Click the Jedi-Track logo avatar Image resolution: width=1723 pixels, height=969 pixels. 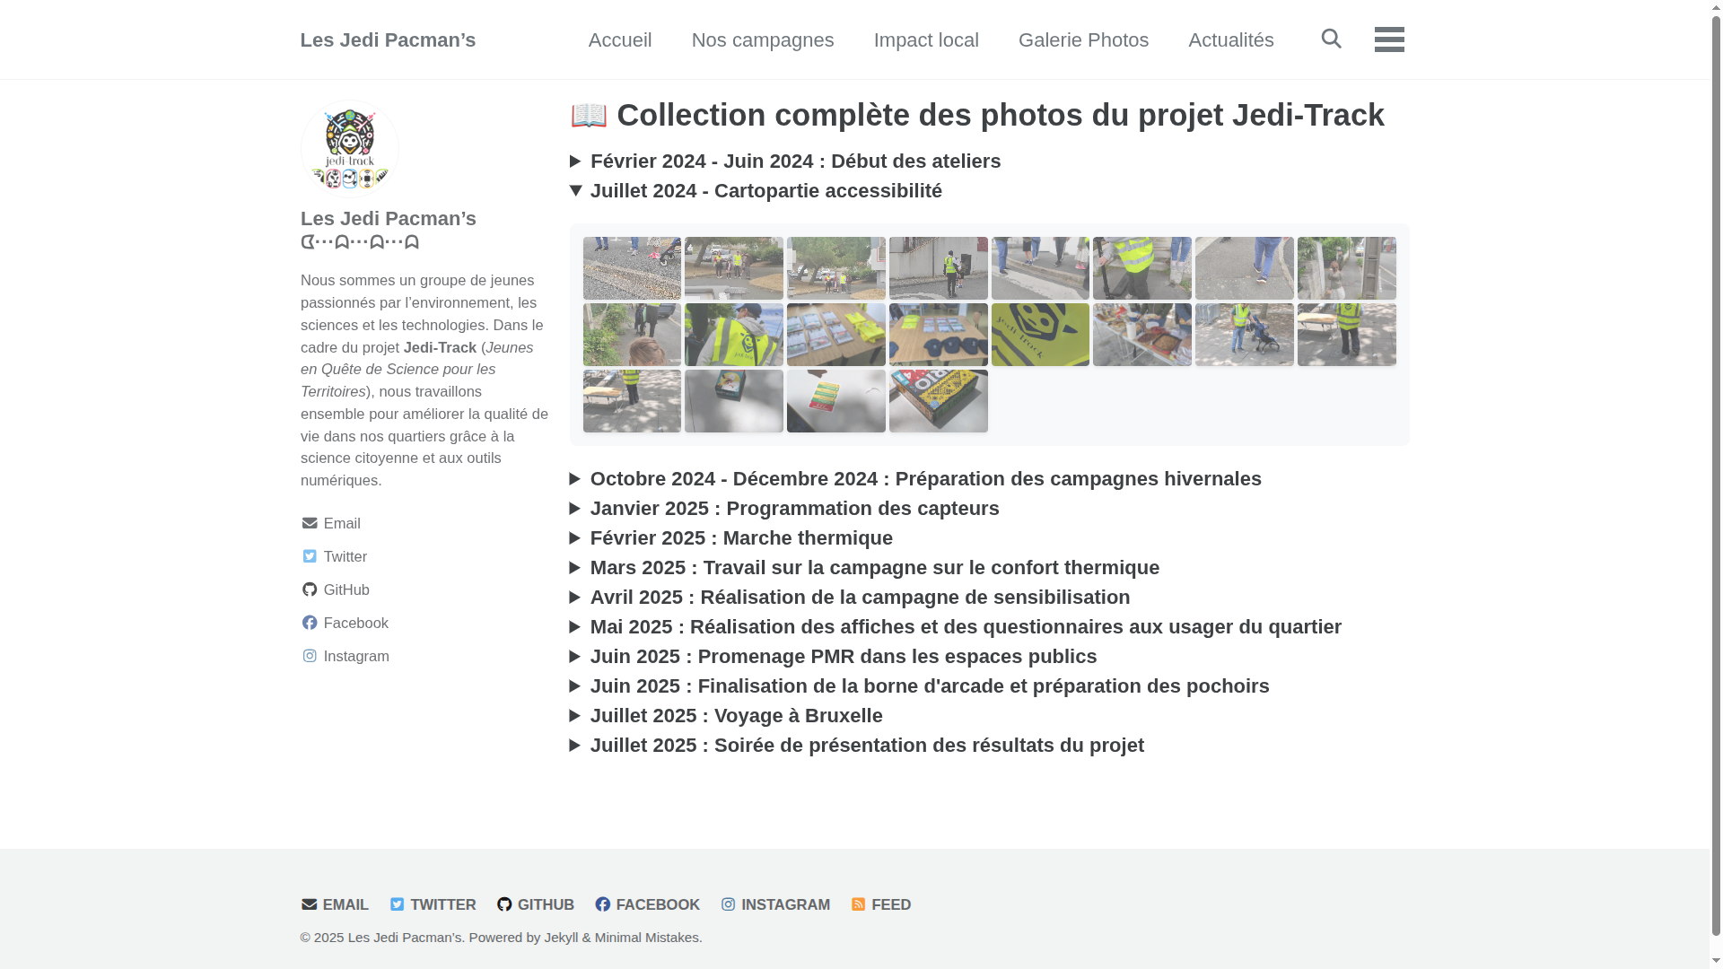pos(350,148)
